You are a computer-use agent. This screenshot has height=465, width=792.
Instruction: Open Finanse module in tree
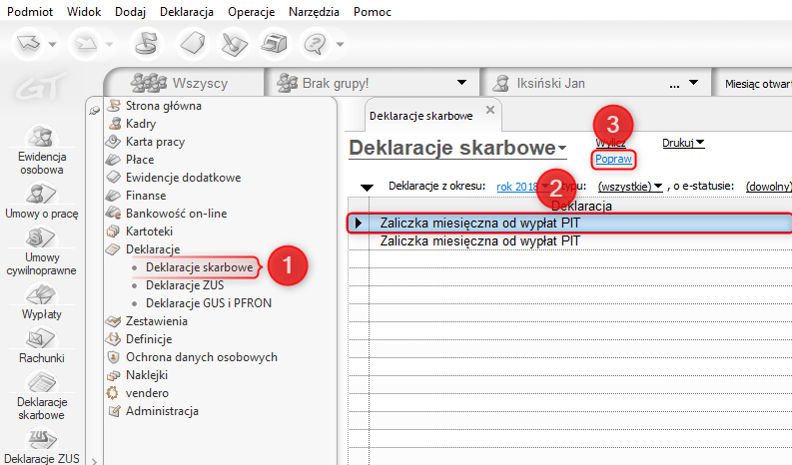point(146,196)
